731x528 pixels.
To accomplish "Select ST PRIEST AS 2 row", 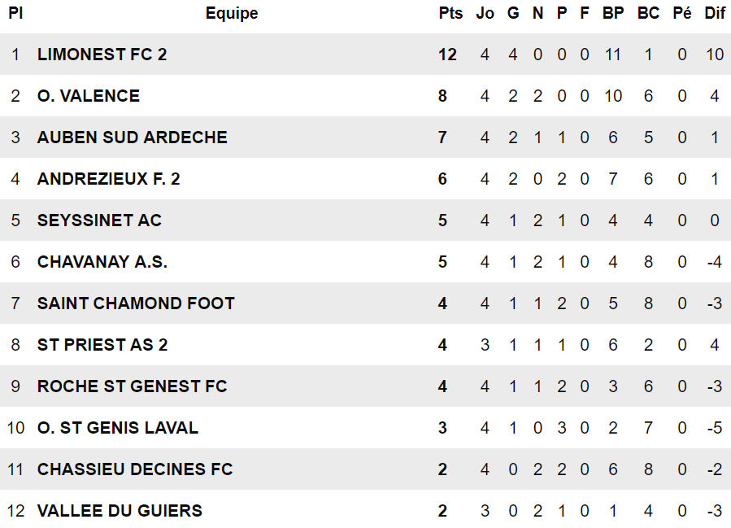I will (366, 345).
